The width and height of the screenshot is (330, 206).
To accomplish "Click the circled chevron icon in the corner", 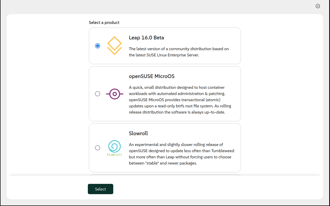I will pyautogui.click(x=318, y=6).
